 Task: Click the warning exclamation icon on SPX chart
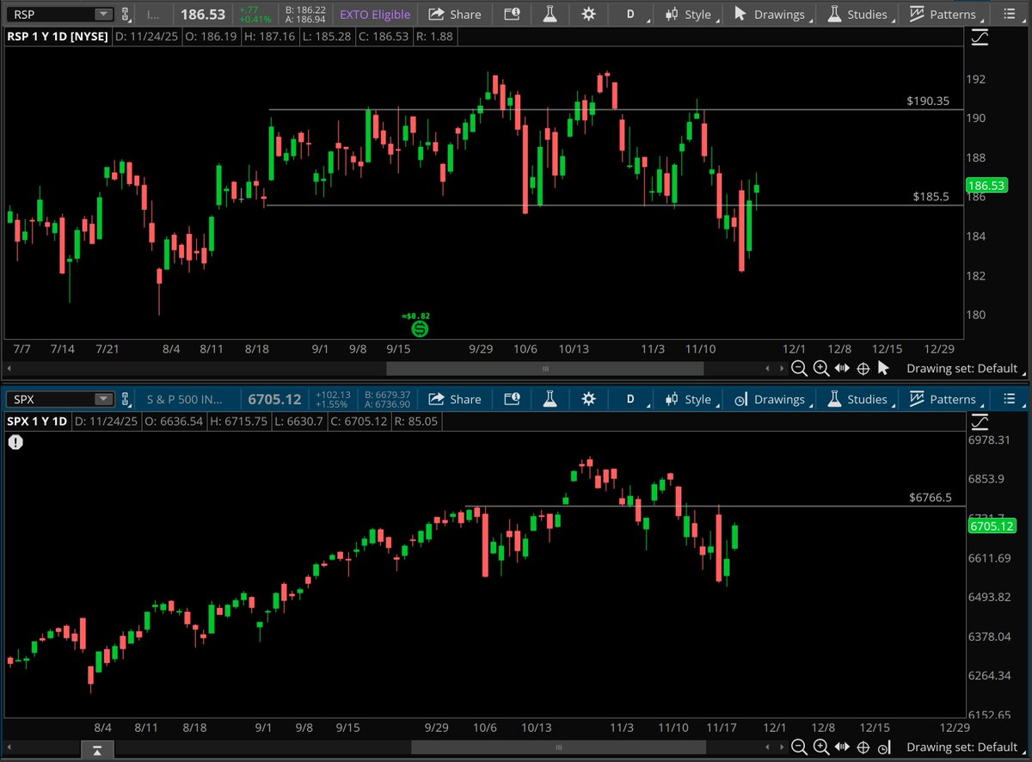pyautogui.click(x=15, y=442)
